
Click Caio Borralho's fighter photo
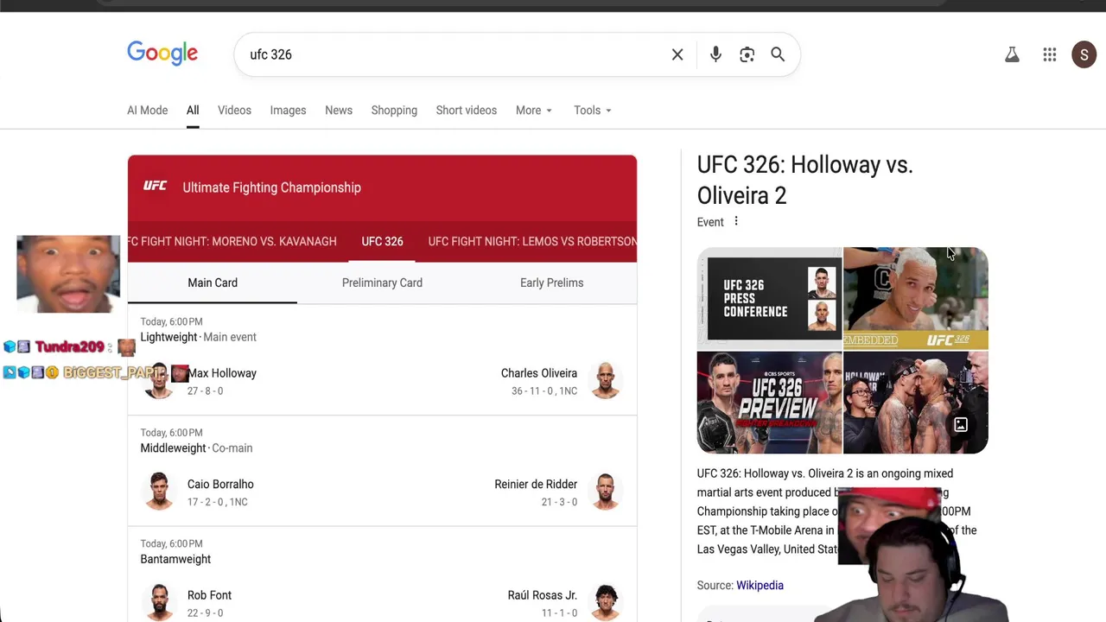[x=159, y=492]
